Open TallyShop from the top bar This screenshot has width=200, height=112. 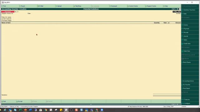[77, 6]
